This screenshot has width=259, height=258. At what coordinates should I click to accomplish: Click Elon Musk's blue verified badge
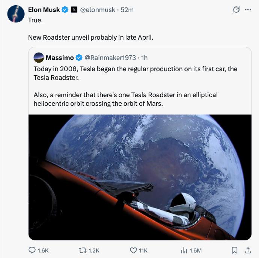pyautogui.click(x=65, y=10)
